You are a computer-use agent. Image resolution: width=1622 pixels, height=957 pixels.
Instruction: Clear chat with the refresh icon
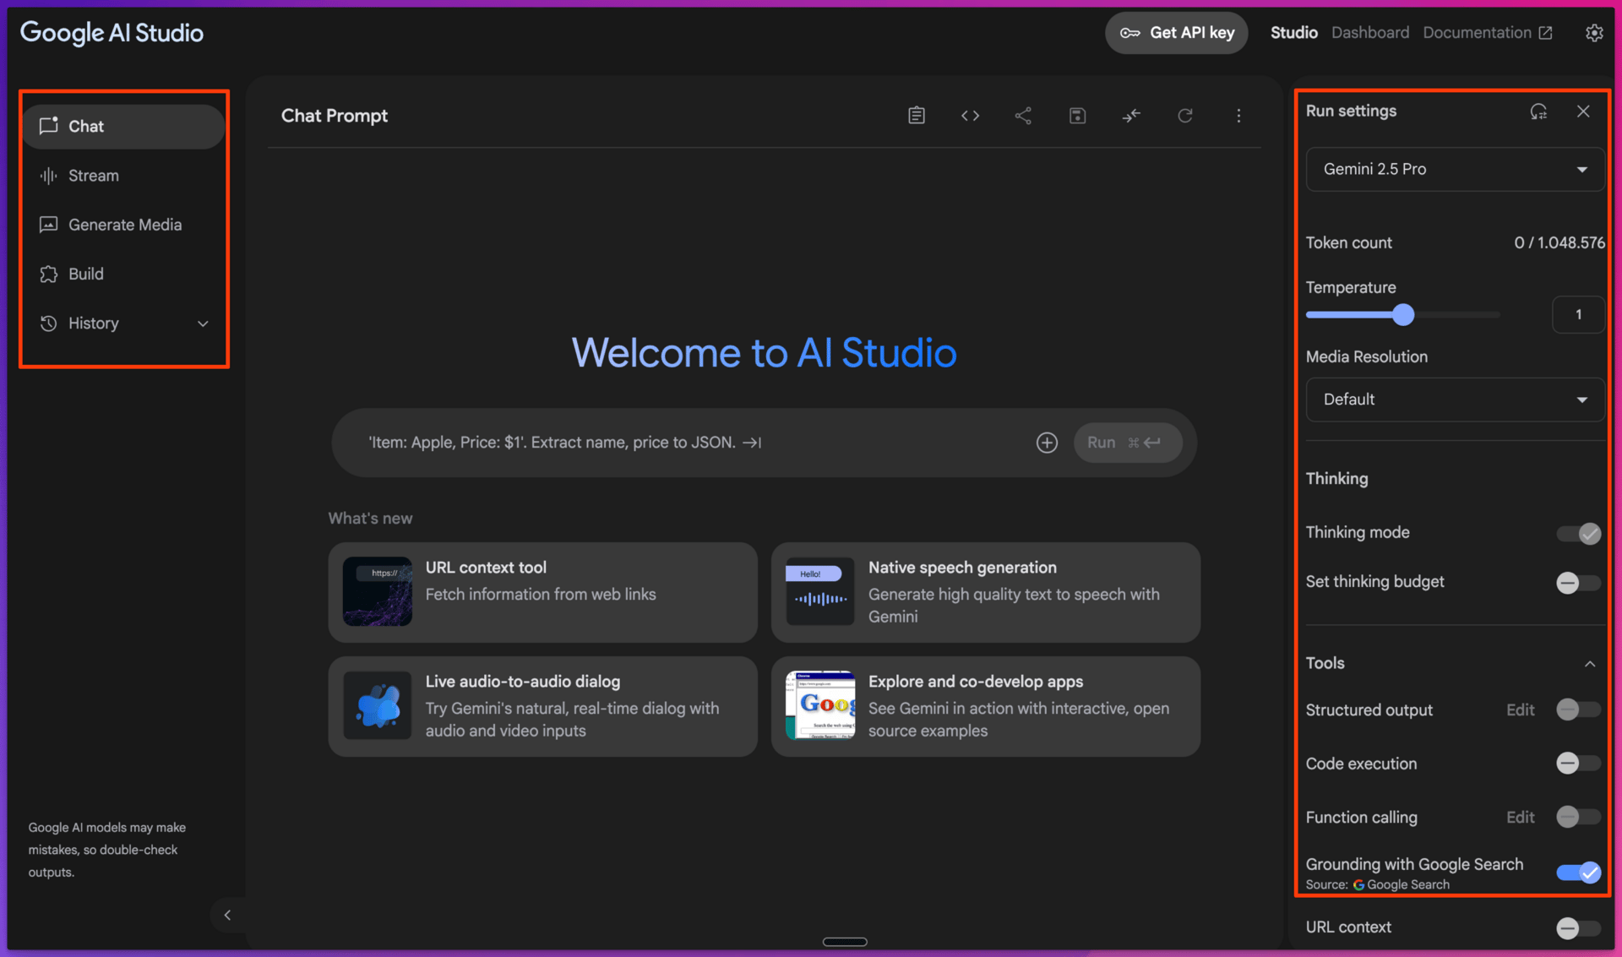[1185, 116]
